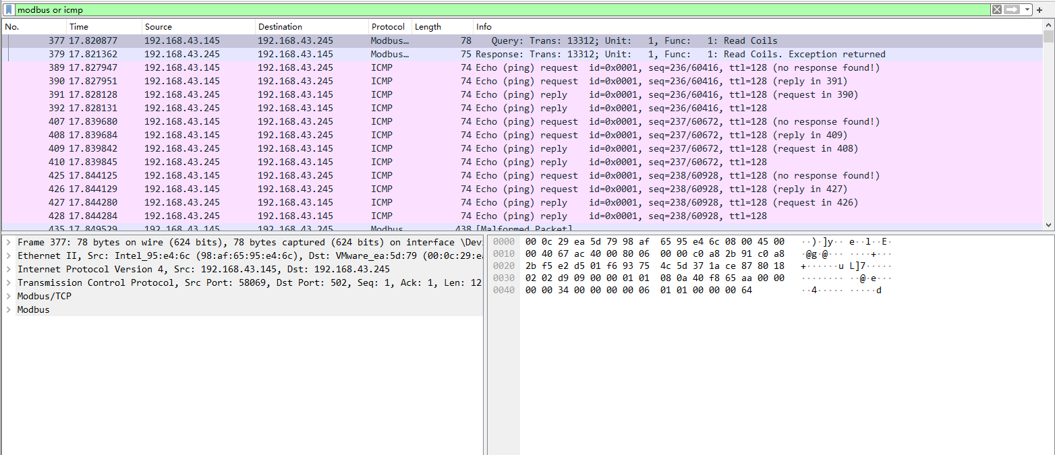Select packet number 410
1055x455 pixels.
point(522,162)
